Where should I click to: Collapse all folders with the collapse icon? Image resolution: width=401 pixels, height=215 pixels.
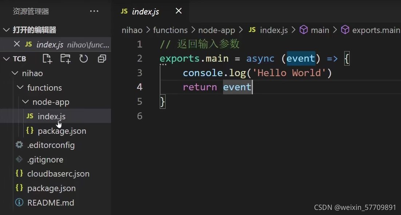(x=102, y=59)
